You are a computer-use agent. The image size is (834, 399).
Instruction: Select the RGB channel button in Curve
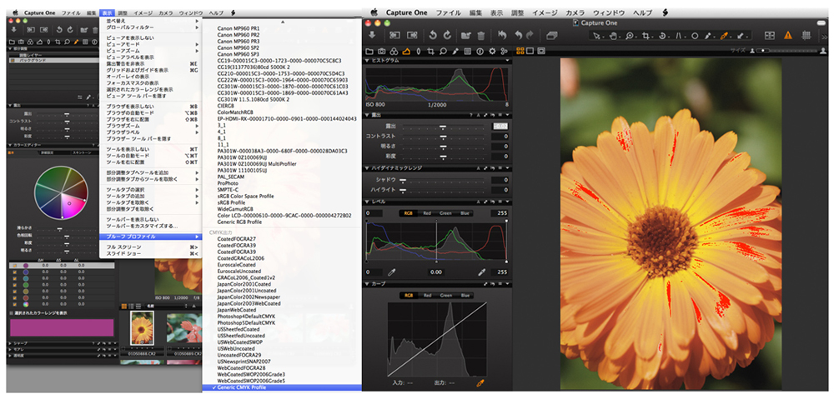[x=408, y=296]
